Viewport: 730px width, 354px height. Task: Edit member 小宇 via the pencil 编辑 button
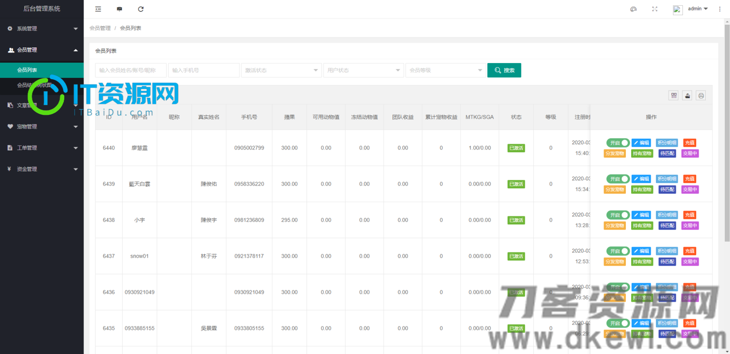pos(642,214)
